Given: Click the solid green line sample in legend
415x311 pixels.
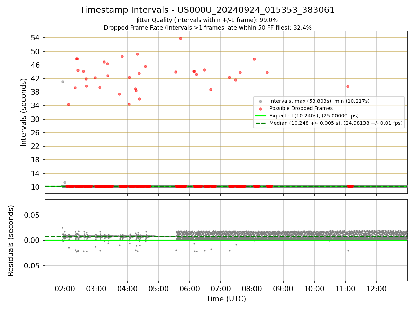Looking at the screenshot, I should 260,116.
